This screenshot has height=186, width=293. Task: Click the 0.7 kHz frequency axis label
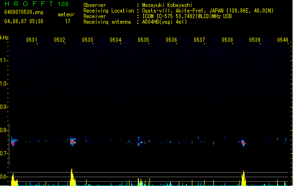coord(4,153)
